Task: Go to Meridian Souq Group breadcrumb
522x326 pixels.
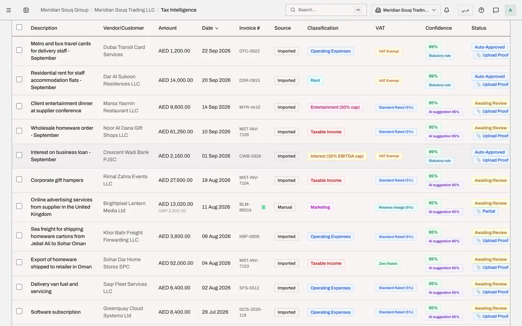Action: click(x=64, y=10)
